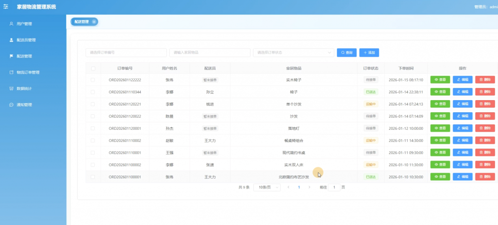Viewport: 498px width, 225px height.
Task: Click the 已送达 status tag of ORD202601110344
Action: click(371, 92)
